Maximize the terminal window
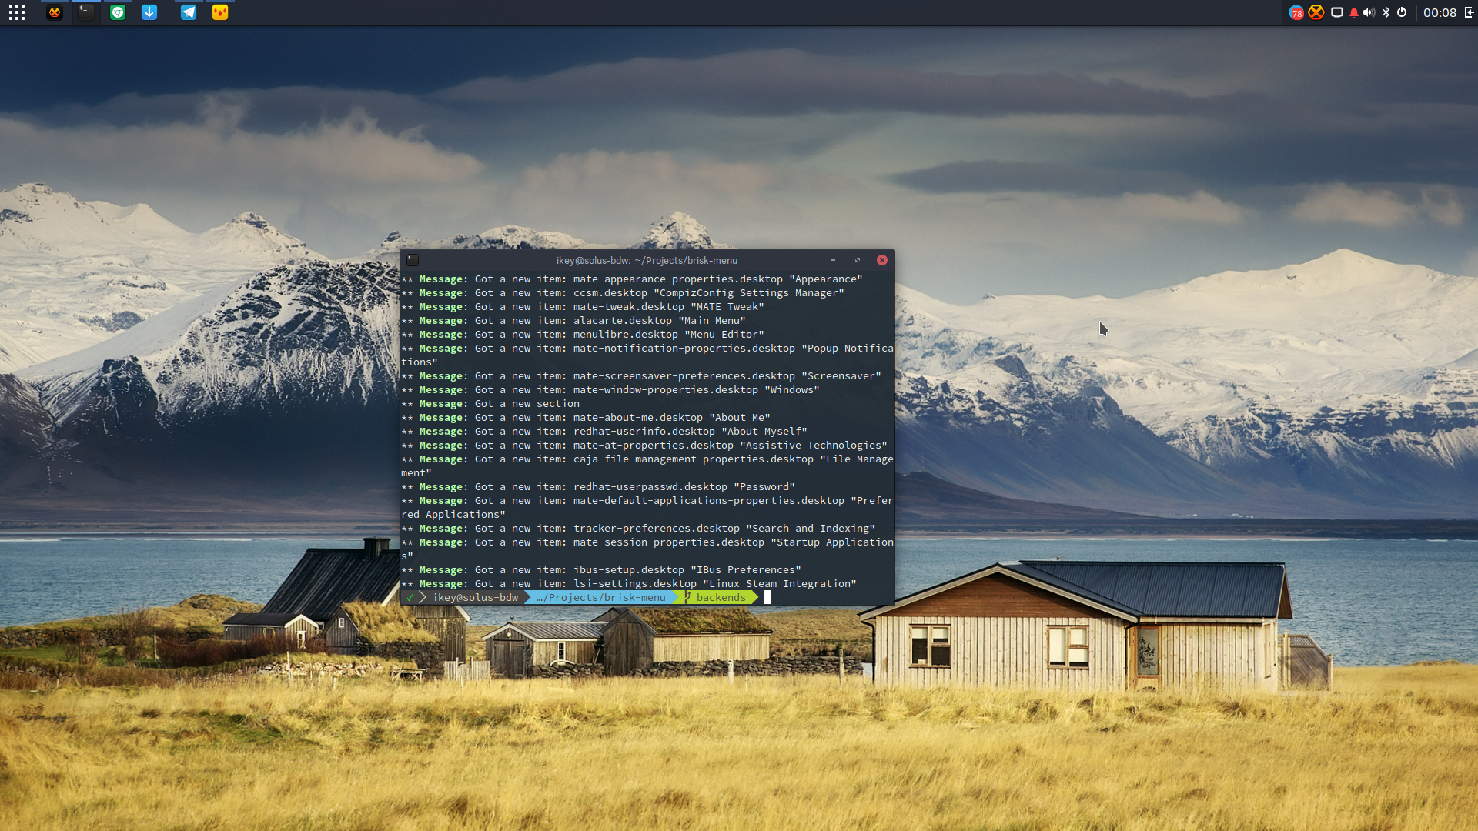Image resolution: width=1478 pixels, height=831 pixels. click(x=858, y=260)
